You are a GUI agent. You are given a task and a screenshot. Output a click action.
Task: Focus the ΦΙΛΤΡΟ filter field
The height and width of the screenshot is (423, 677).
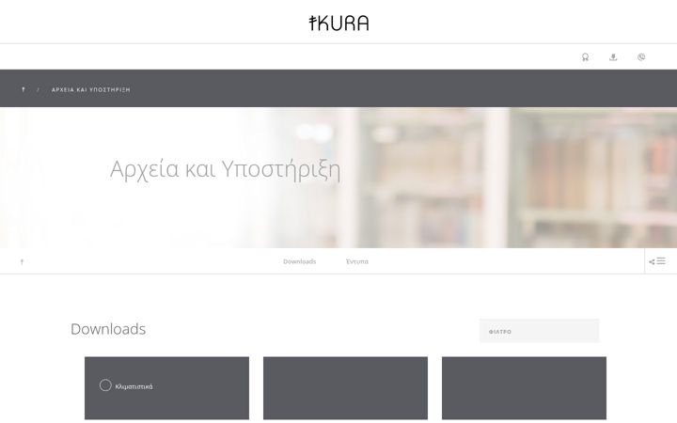pyautogui.click(x=540, y=331)
